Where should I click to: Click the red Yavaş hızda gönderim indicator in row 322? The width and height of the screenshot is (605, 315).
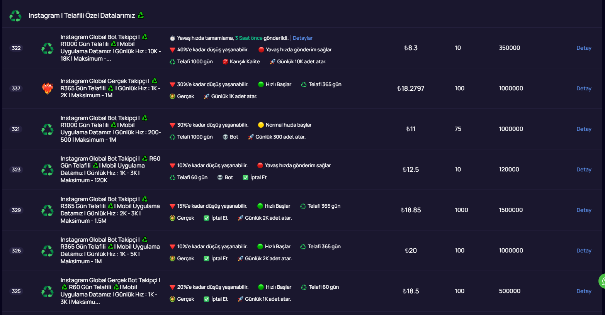click(x=261, y=50)
